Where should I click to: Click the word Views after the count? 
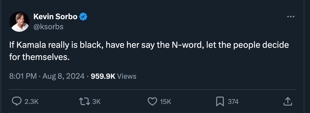tap(127, 76)
